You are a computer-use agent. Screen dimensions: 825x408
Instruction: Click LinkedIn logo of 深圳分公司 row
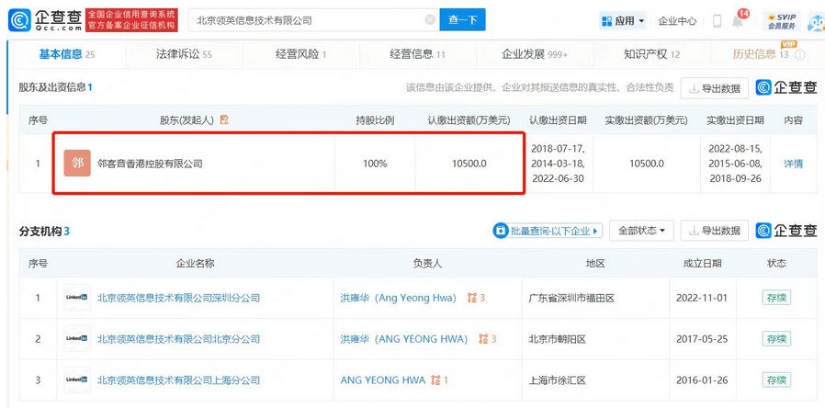[x=77, y=298]
